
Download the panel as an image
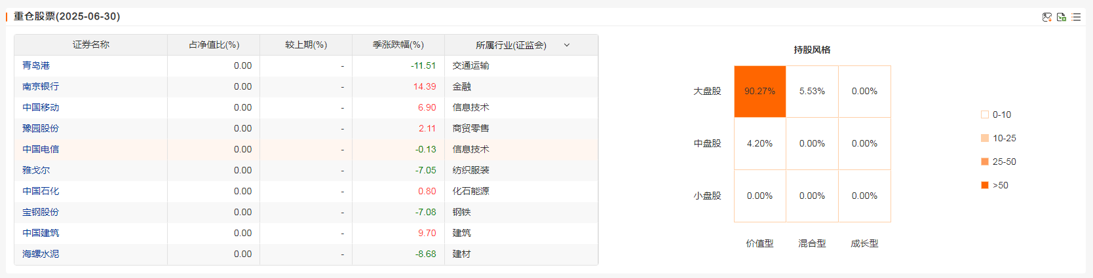pyautogui.click(x=1047, y=17)
